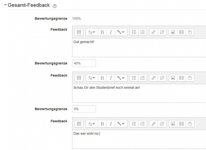Open paragraph style dropdown in second editor
This screenshot has height=150, width=206.
(x=91, y=78)
